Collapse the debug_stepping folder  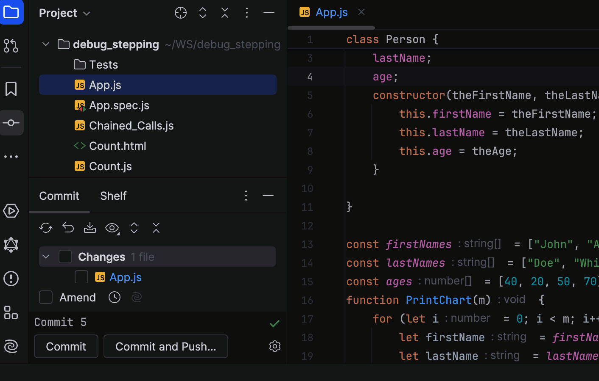pyautogui.click(x=45, y=44)
